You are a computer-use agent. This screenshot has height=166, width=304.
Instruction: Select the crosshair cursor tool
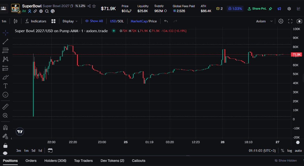[x=5, y=33]
